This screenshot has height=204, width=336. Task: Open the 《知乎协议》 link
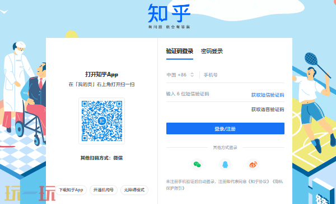click(x=259, y=182)
